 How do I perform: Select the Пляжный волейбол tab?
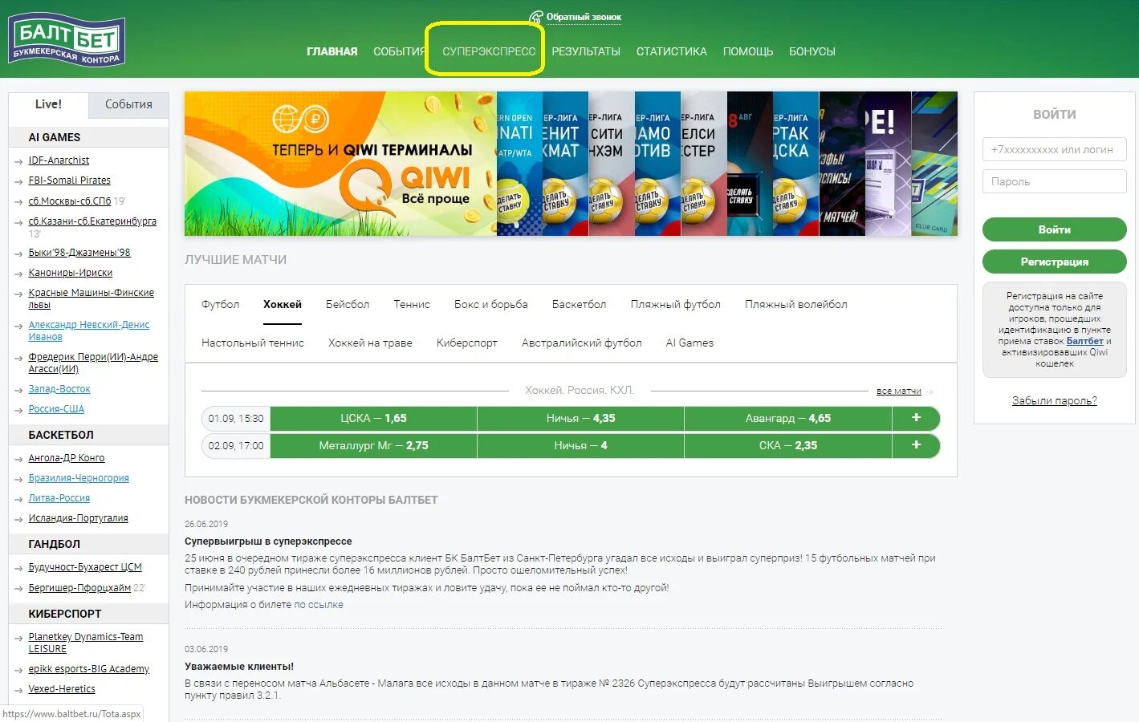tap(796, 304)
